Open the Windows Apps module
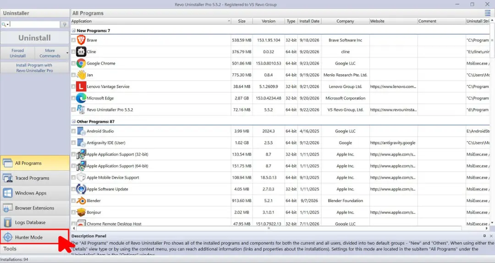Screen dimensions: 495x263 35,193
